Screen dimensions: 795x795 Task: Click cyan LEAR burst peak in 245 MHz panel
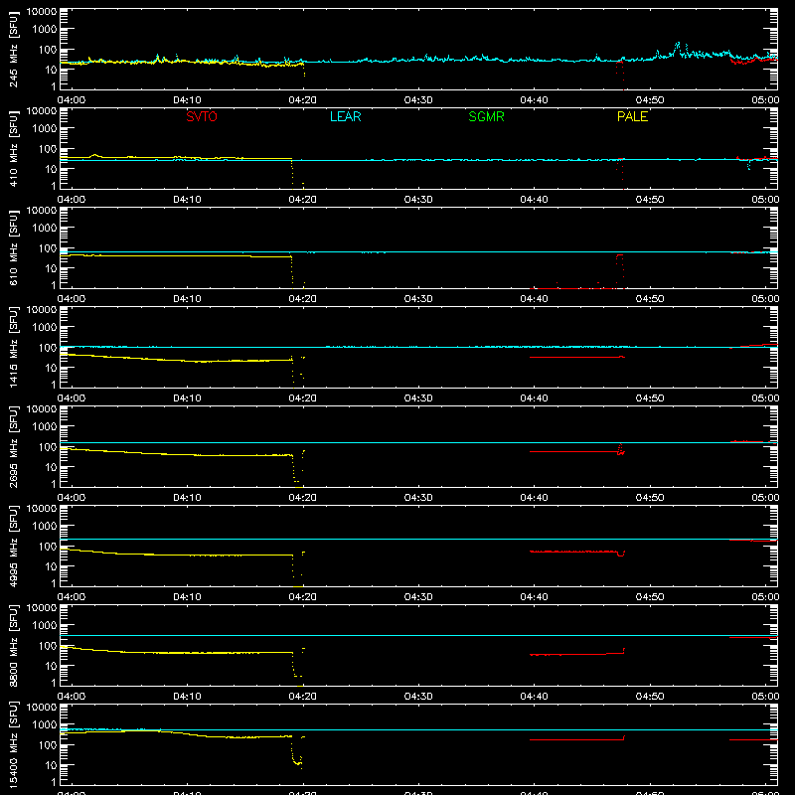(678, 46)
